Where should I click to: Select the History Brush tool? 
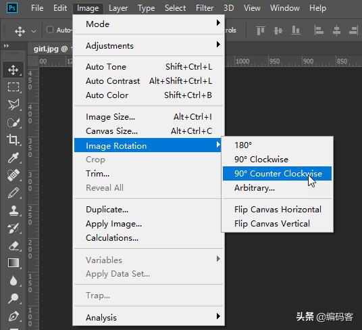pyautogui.click(x=13, y=228)
